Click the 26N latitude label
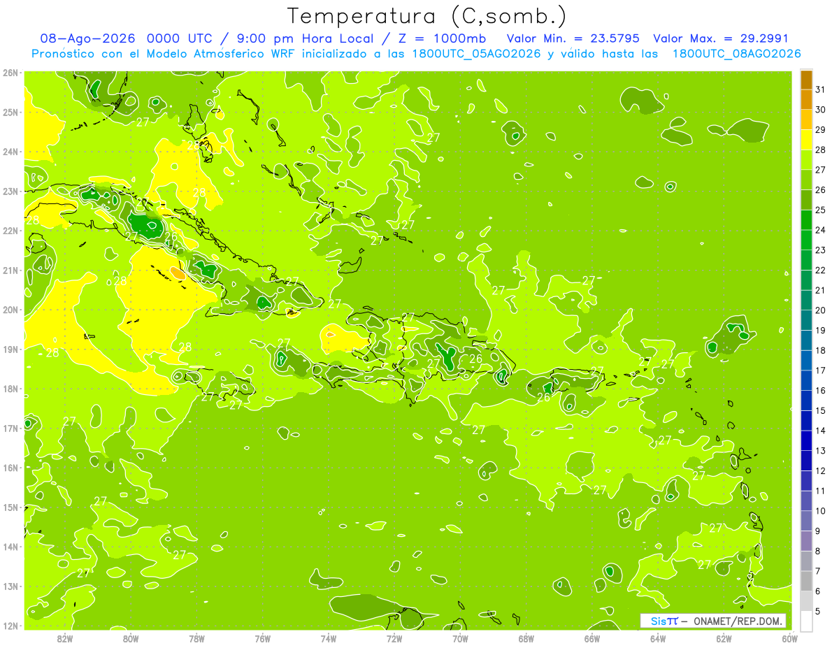This screenshot has width=839, height=648. tap(10, 72)
